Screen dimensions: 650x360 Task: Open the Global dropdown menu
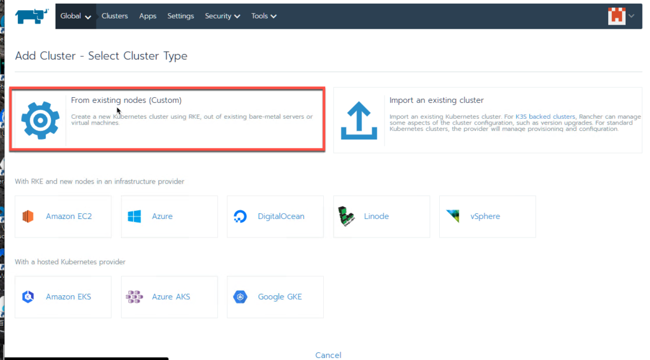(x=76, y=16)
